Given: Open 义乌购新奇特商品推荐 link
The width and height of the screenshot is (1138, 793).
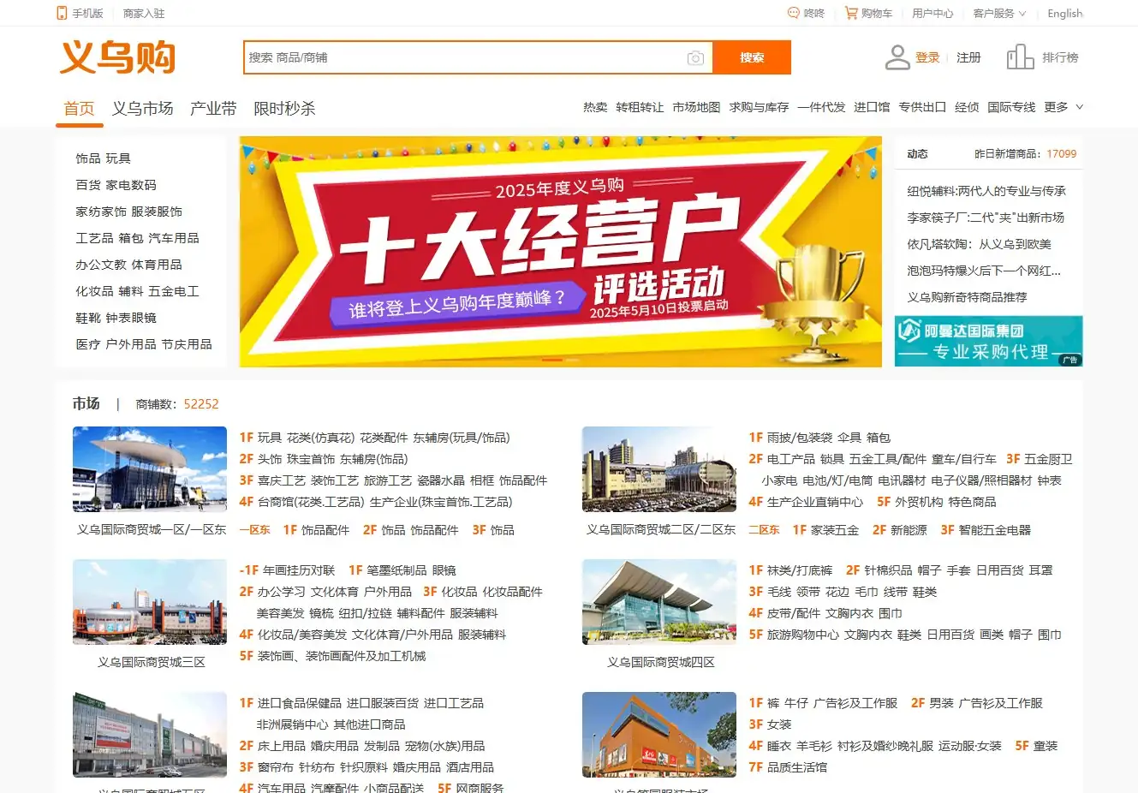Looking at the screenshot, I should pos(967,297).
